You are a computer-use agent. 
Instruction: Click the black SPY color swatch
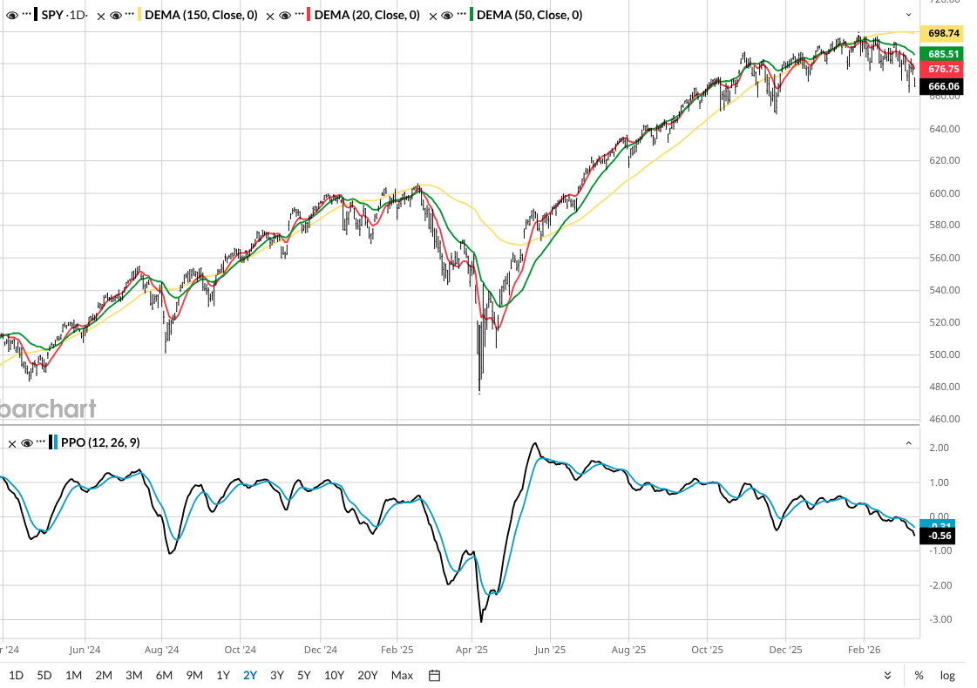click(36, 14)
